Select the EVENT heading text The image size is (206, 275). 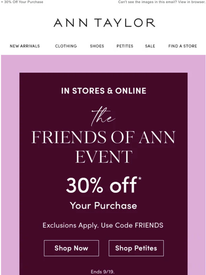[104, 157]
